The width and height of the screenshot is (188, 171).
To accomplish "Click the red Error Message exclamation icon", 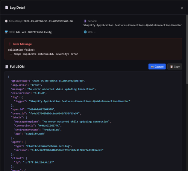I will [10, 44].
